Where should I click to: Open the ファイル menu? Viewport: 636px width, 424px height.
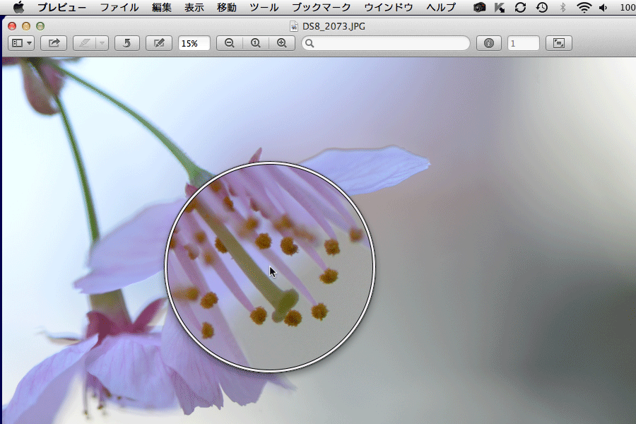[119, 8]
